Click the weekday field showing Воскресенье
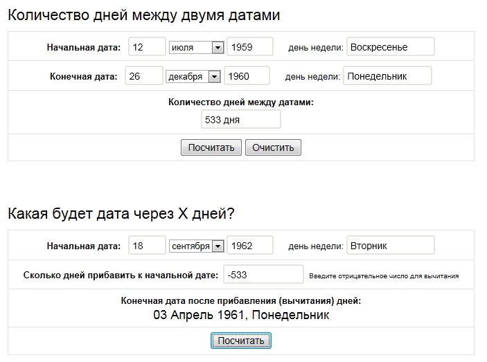This screenshot has width=487, height=362. (390, 47)
